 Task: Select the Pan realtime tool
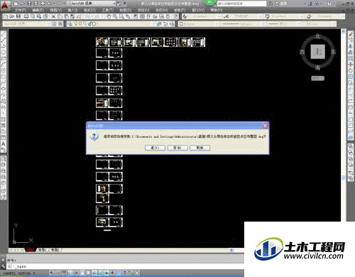pyautogui.click(x=109, y=16)
